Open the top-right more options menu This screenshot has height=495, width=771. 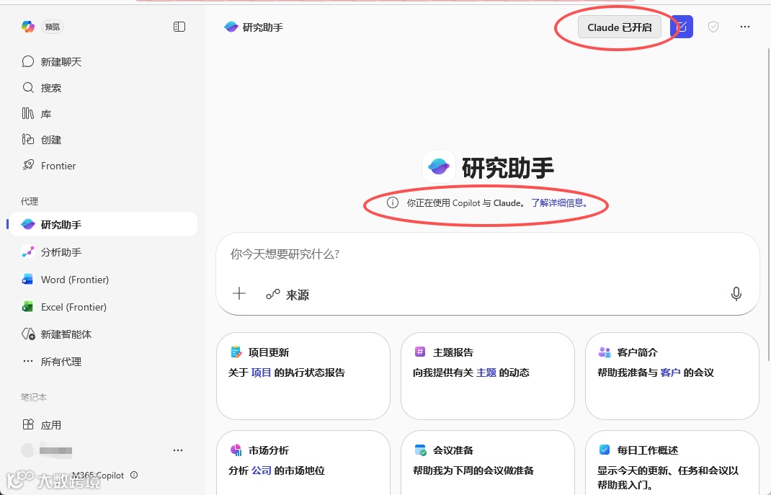coord(745,27)
